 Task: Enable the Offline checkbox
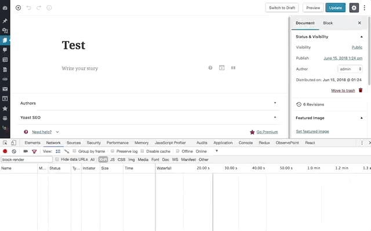[x=177, y=151]
